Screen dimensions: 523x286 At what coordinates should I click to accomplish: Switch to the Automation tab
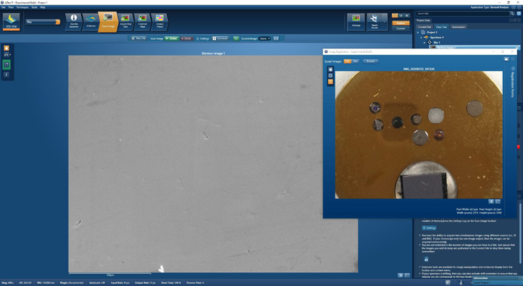tap(459, 27)
